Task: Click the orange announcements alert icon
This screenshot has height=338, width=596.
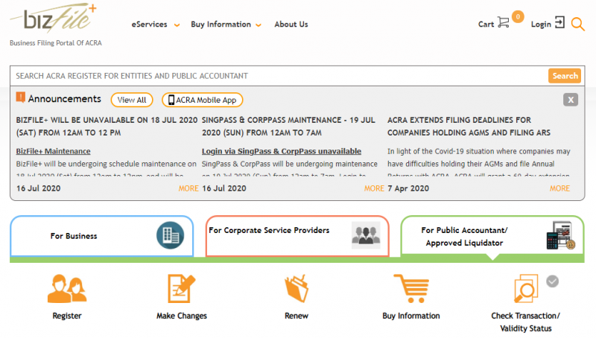Action: pos(21,98)
